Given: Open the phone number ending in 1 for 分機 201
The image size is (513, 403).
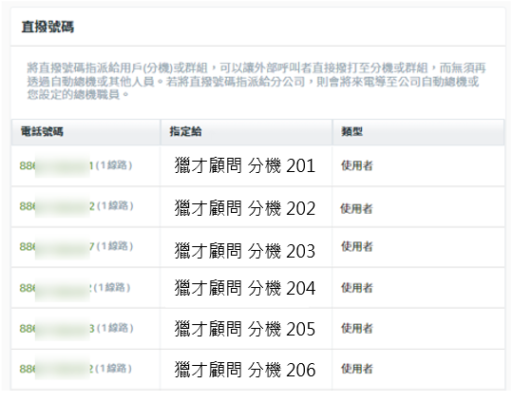Looking at the screenshot, I should click(76, 165).
